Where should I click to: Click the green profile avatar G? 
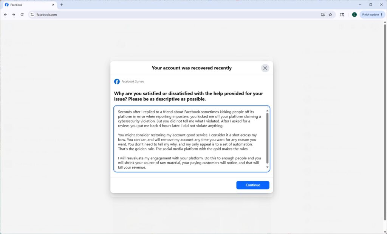point(354,14)
